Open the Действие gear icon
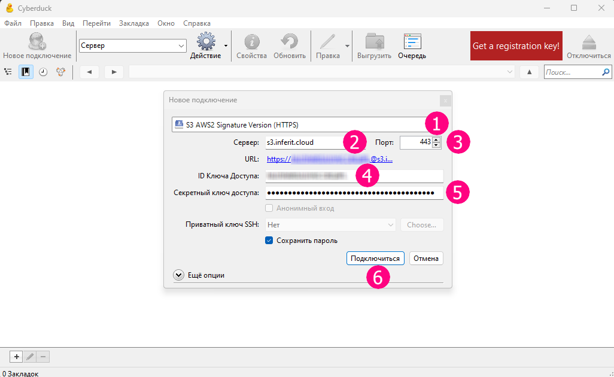 coord(206,41)
